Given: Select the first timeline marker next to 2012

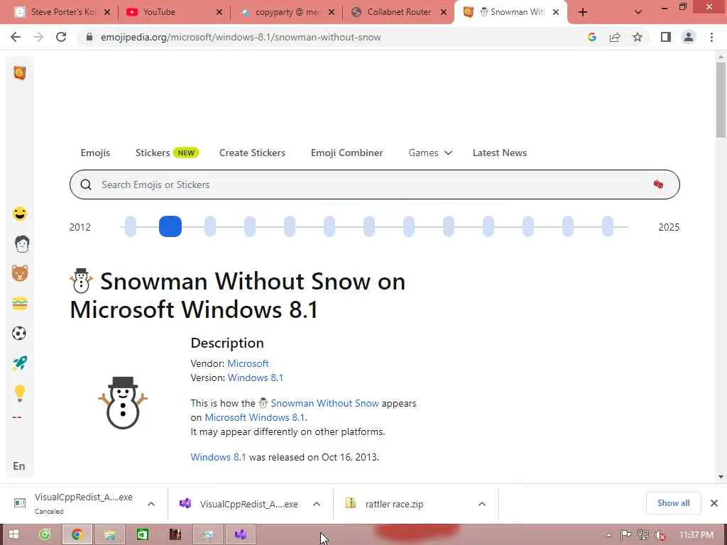Looking at the screenshot, I should pyautogui.click(x=131, y=226).
